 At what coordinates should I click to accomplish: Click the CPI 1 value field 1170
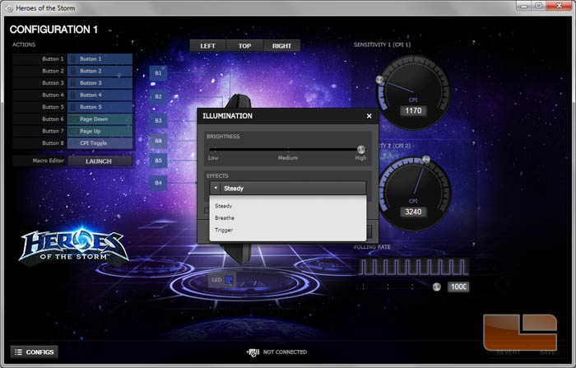pyautogui.click(x=413, y=110)
